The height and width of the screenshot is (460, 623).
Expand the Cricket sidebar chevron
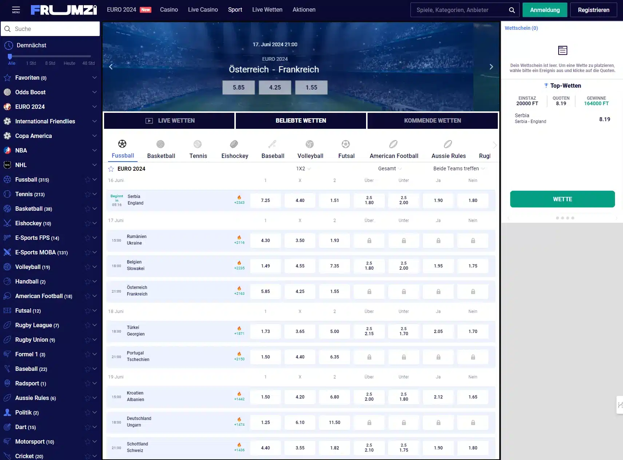(95, 456)
